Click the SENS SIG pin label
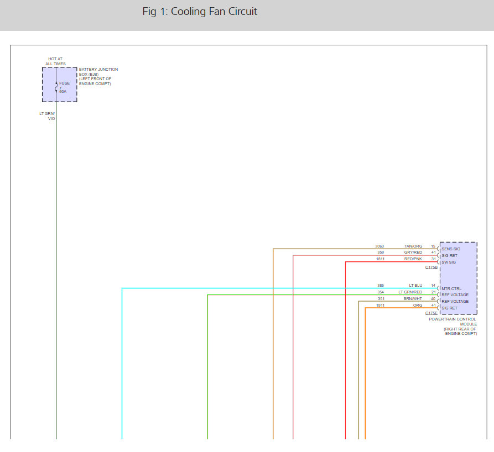Viewport: 494px width, 452px height. click(x=451, y=249)
